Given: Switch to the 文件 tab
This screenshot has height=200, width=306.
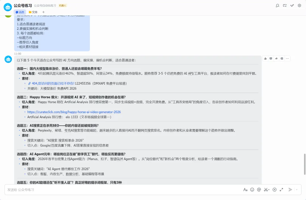Looking at the screenshot, I should 33,12.
